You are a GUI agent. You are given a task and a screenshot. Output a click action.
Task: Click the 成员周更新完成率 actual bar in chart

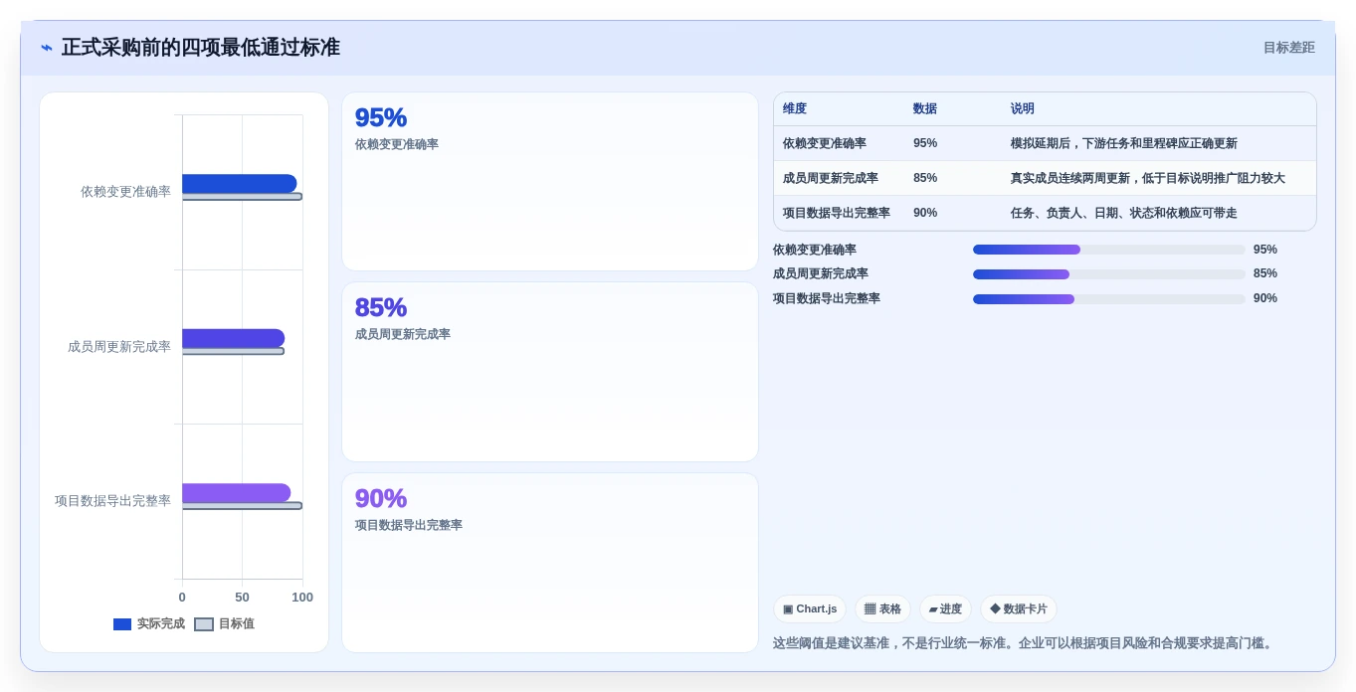pos(233,338)
